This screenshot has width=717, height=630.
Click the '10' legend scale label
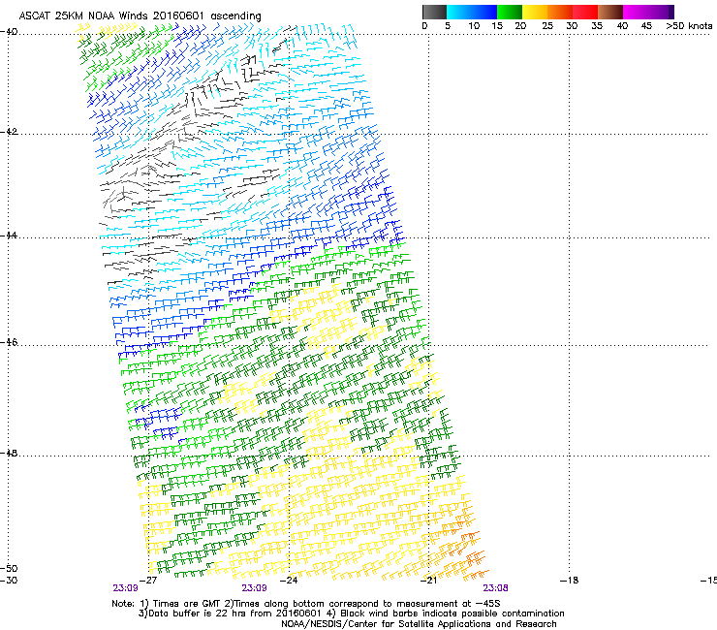pyautogui.click(x=474, y=25)
